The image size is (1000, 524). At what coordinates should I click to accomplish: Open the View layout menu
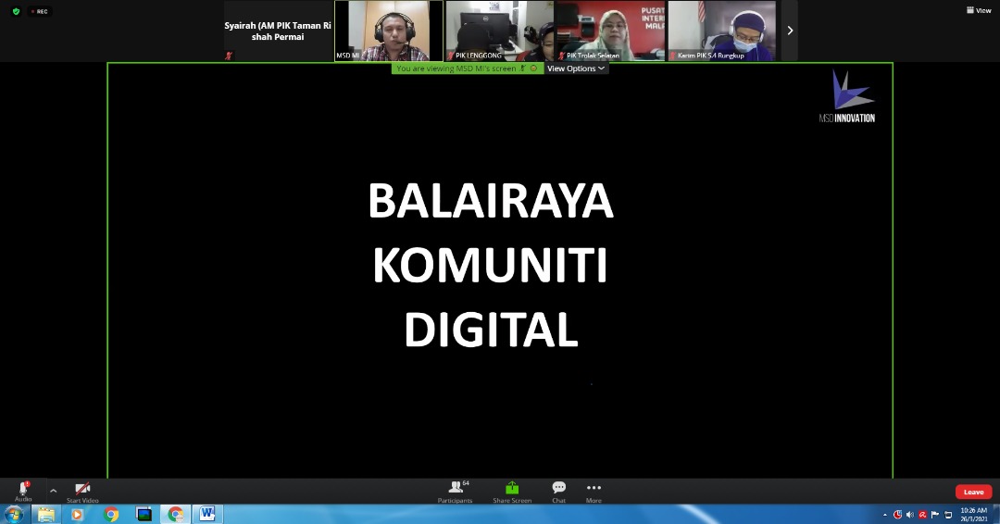pos(979,10)
